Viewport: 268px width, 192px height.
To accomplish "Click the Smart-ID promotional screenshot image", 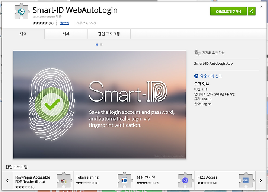I will pyautogui.click(x=100, y=104).
